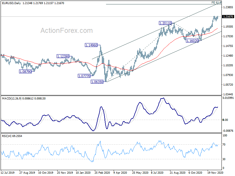Click the 1.07770 price label
This screenshot has width=235, height=176.
click(x=84, y=76)
